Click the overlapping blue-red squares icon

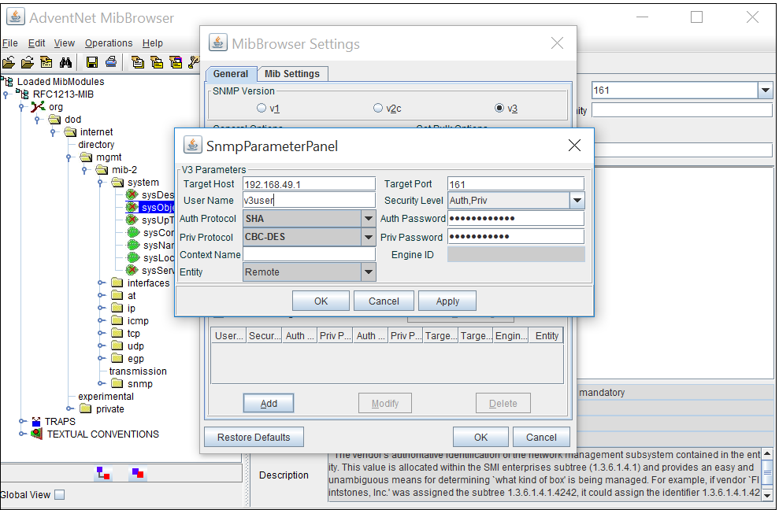coord(138,473)
